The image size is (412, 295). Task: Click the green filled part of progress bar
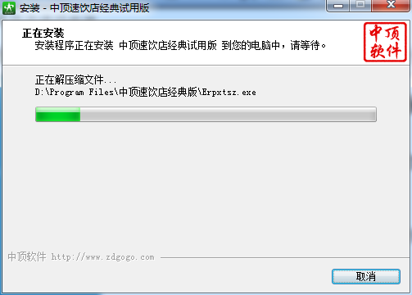click(x=58, y=114)
